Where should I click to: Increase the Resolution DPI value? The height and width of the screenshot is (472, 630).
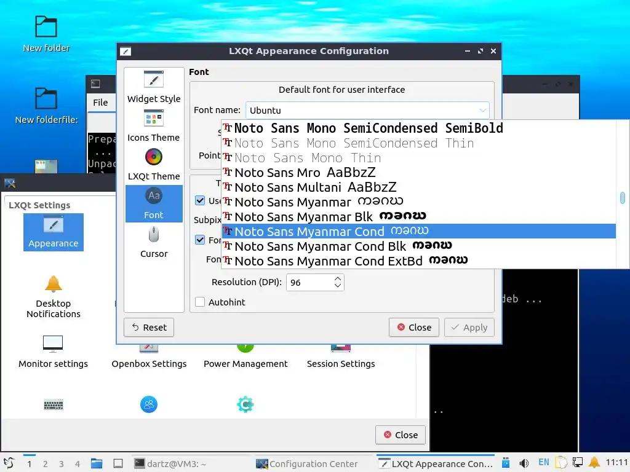tap(338, 278)
